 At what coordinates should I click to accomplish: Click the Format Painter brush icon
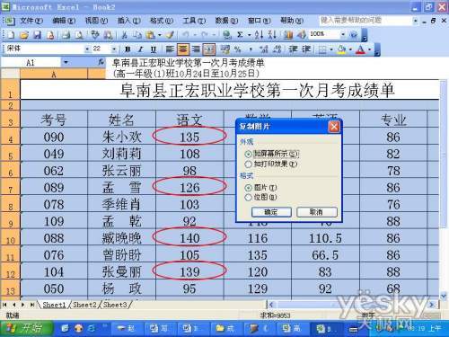170,35
